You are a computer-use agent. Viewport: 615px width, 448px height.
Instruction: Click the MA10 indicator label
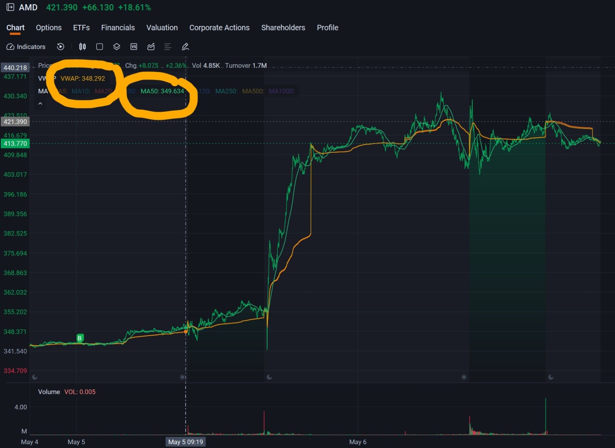point(81,91)
